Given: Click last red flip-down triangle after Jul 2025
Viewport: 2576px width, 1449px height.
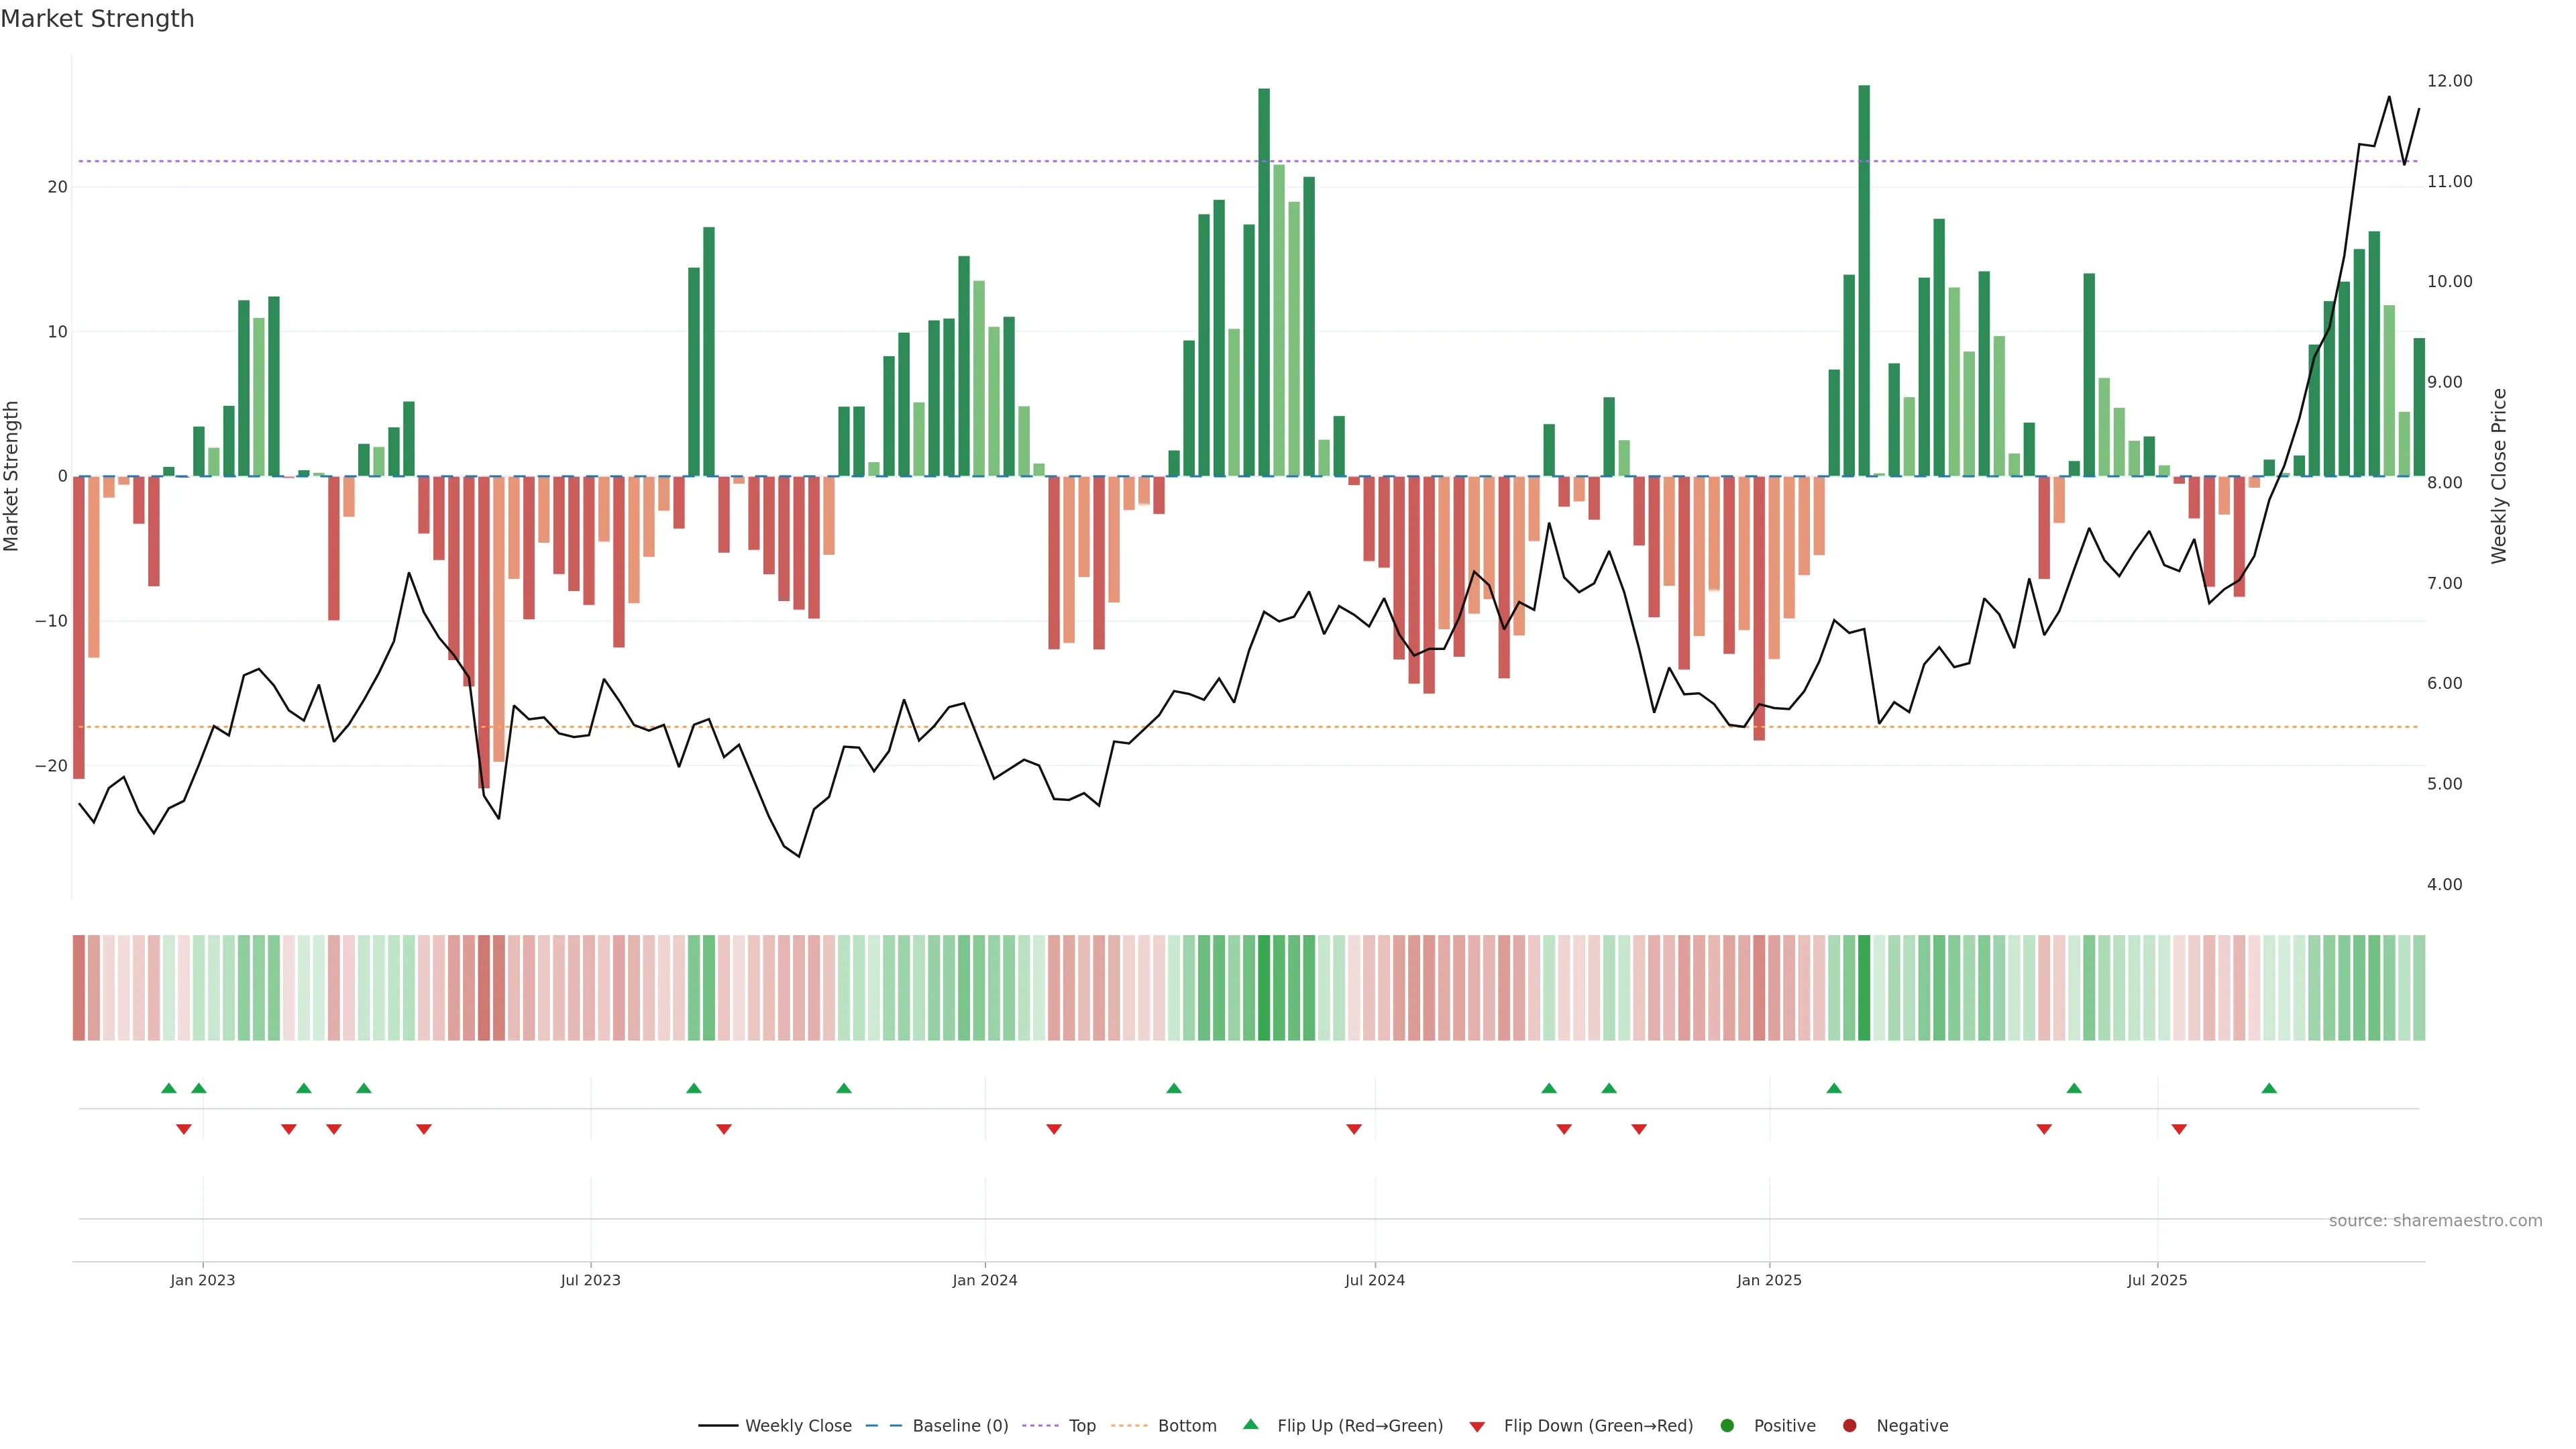Looking at the screenshot, I should (x=2179, y=1129).
